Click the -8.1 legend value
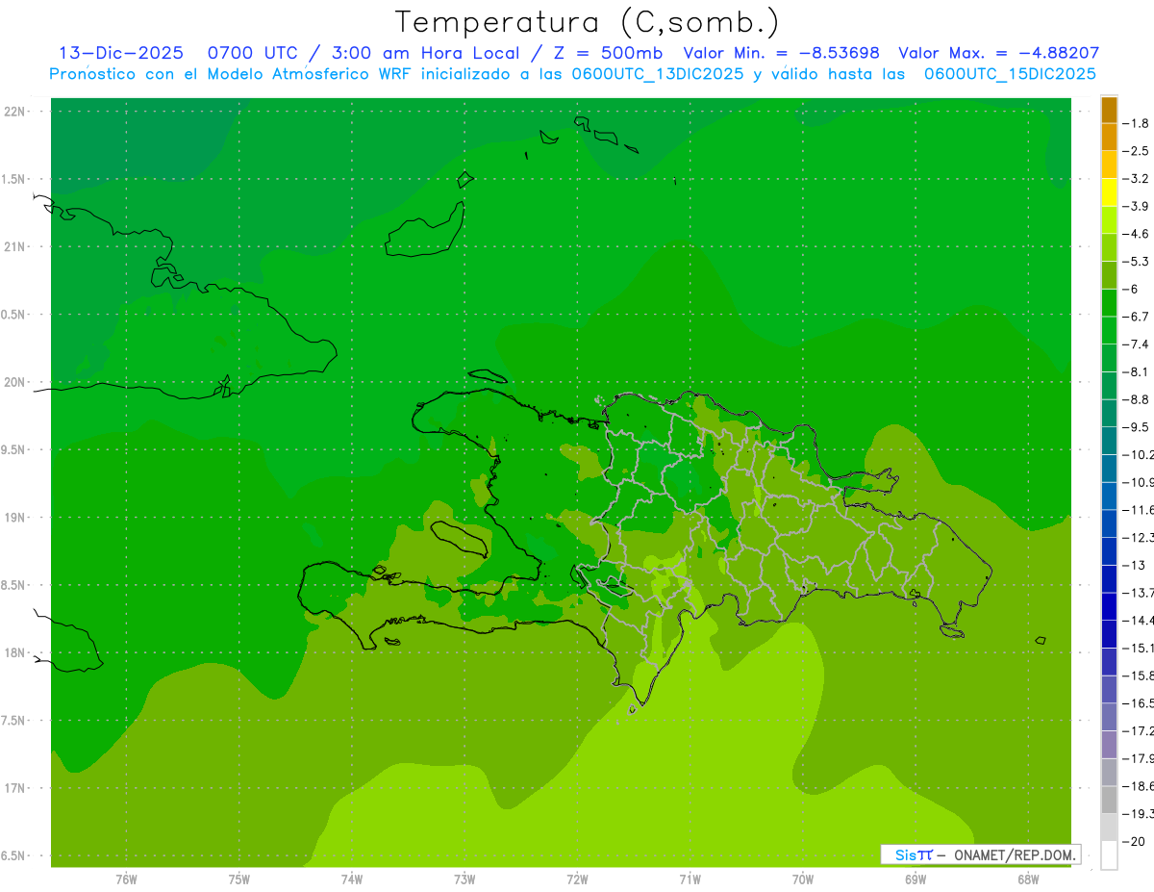Image resolution: width=1154 pixels, height=892 pixels. [1135, 371]
